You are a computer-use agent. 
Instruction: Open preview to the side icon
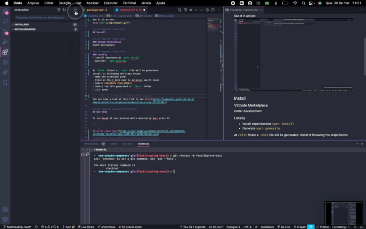(185, 10)
